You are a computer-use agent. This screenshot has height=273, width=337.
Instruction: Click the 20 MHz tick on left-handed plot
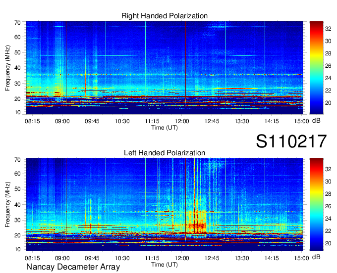pyautogui.click(x=17, y=235)
